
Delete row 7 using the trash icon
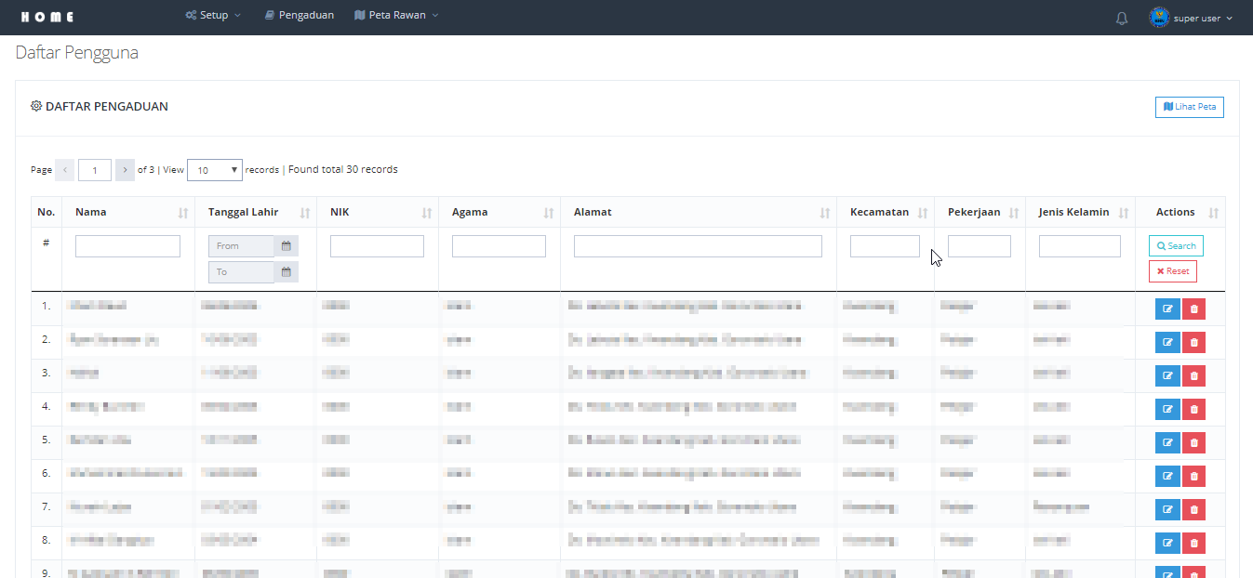coord(1193,509)
